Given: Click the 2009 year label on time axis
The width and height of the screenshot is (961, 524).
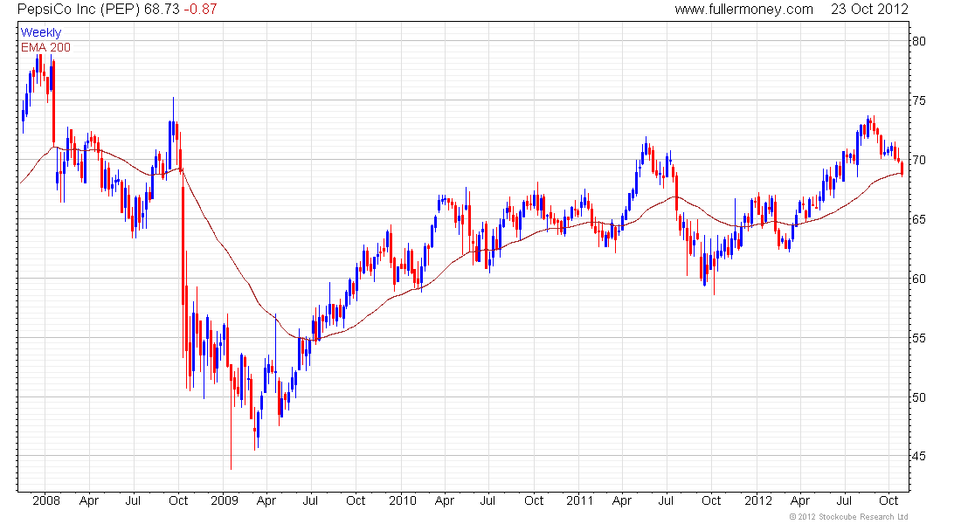Looking at the screenshot, I should tap(225, 500).
